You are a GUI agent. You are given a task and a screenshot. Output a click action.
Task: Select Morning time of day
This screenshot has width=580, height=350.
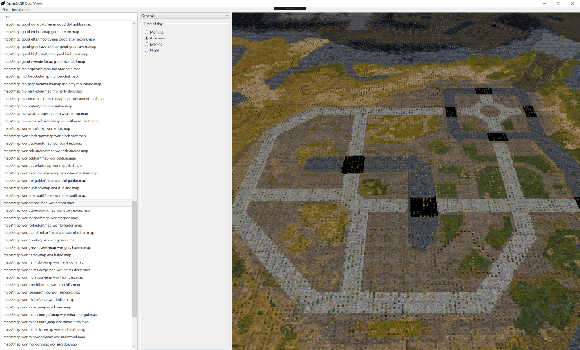point(154,32)
